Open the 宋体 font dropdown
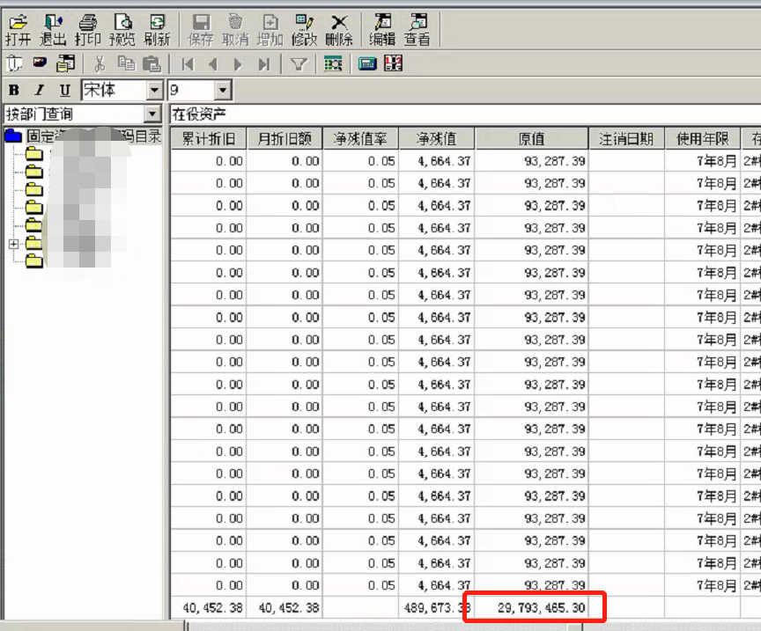 154,90
